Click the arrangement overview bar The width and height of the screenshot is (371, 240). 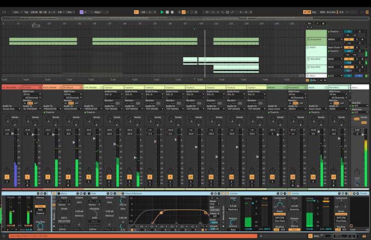(185, 18)
